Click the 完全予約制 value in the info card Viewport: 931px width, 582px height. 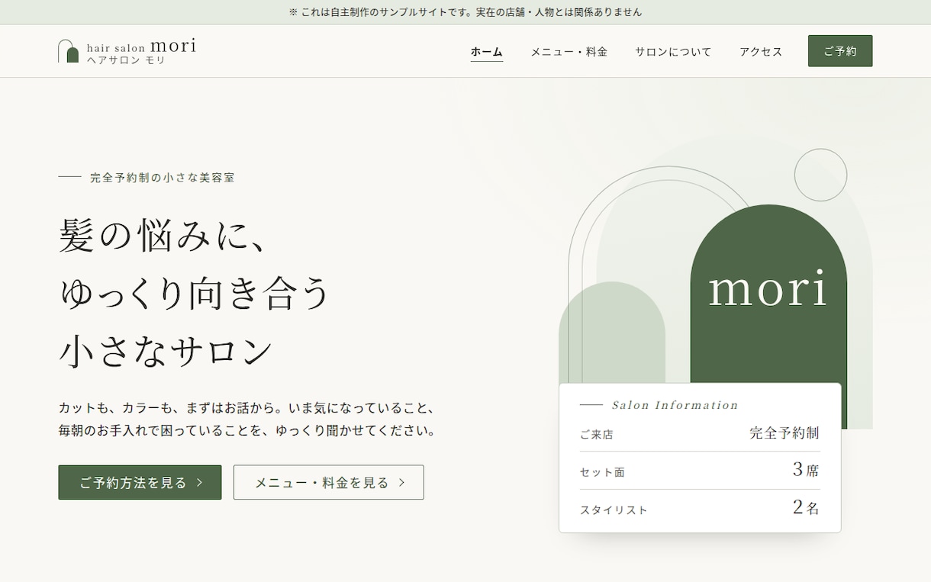(x=784, y=433)
